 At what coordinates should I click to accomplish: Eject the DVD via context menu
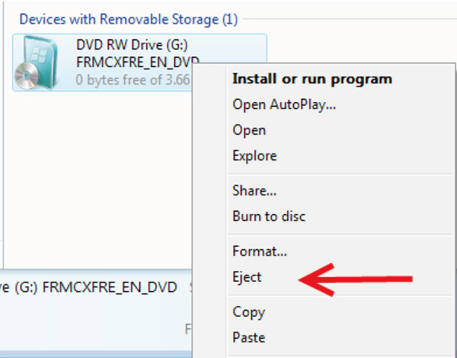[x=247, y=276]
